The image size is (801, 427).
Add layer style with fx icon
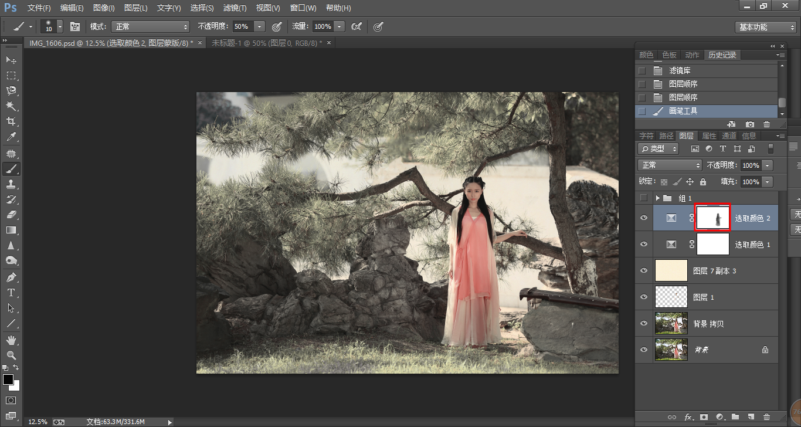[x=688, y=417]
